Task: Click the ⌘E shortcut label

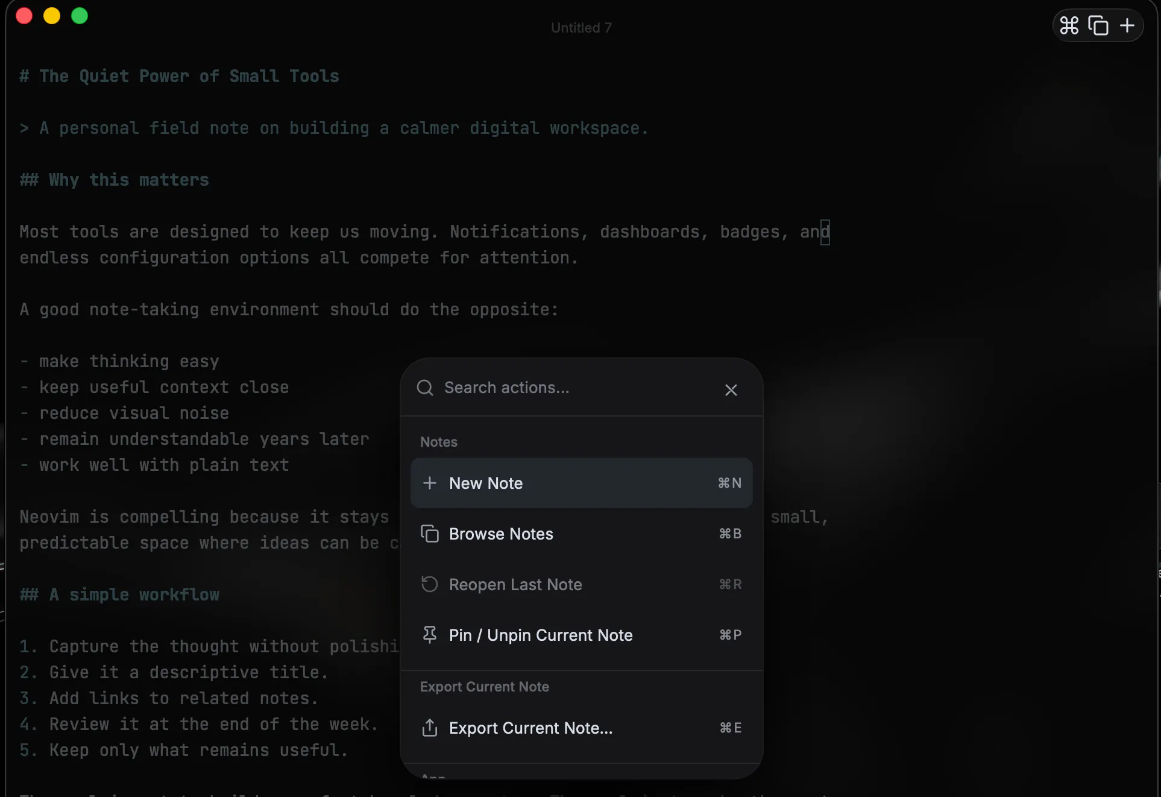Action: coord(731,728)
